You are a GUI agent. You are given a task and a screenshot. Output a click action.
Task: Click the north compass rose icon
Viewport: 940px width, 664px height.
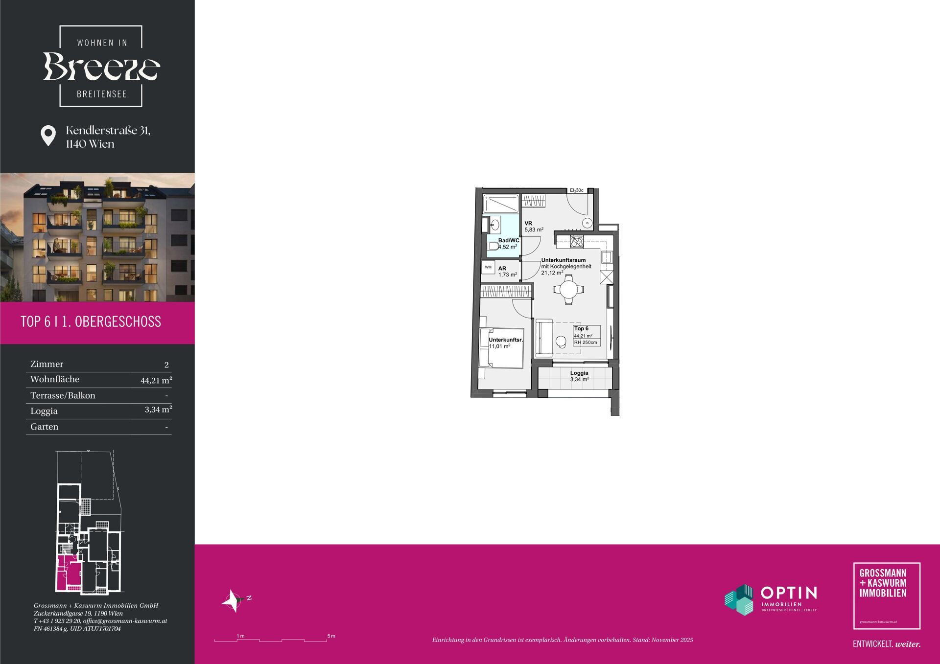(234, 600)
